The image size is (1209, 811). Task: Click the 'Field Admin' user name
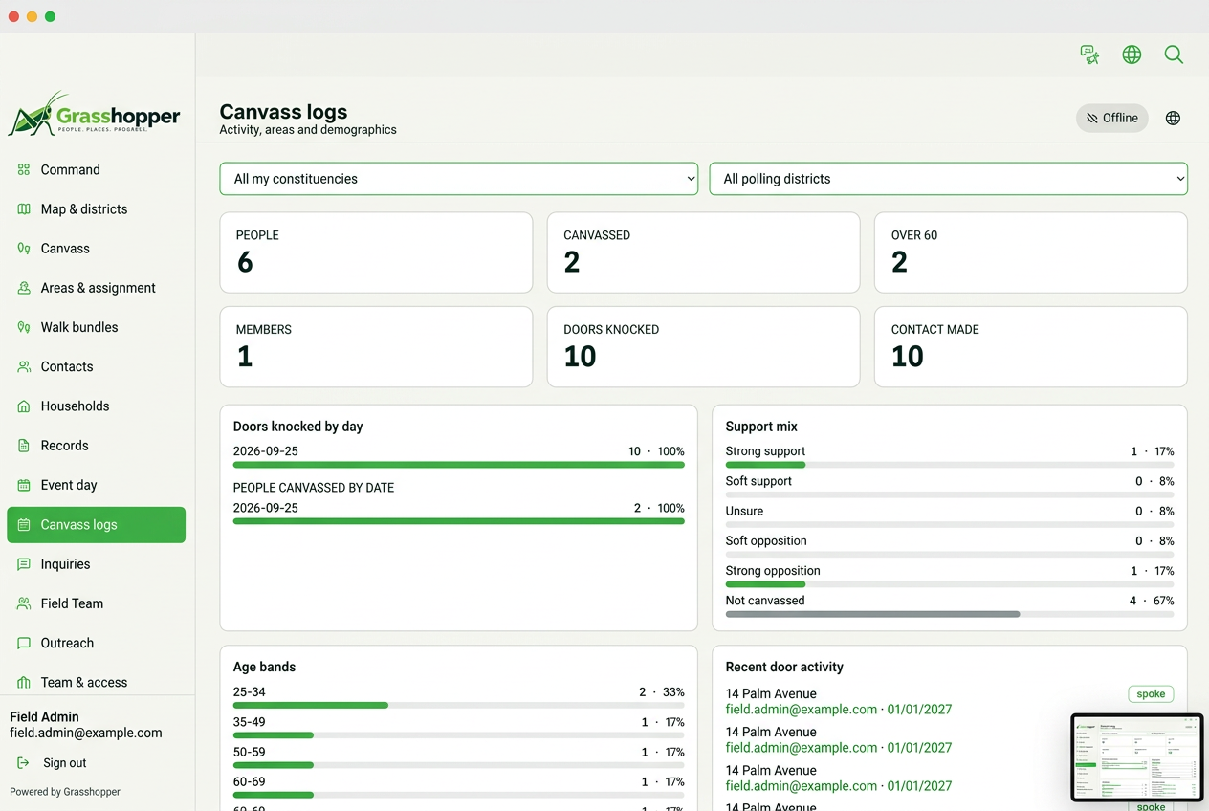point(44,716)
